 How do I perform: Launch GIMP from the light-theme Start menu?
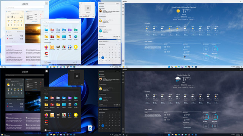click(x=58, y=47)
